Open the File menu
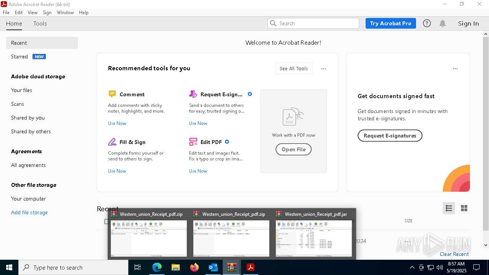489x275 pixels. tap(6, 13)
